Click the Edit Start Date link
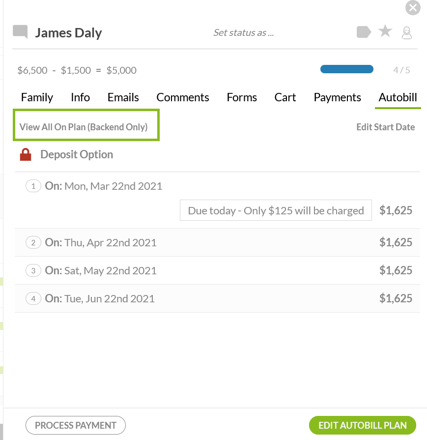Image resolution: width=427 pixels, height=440 pixels. click(x=385, y=127)
